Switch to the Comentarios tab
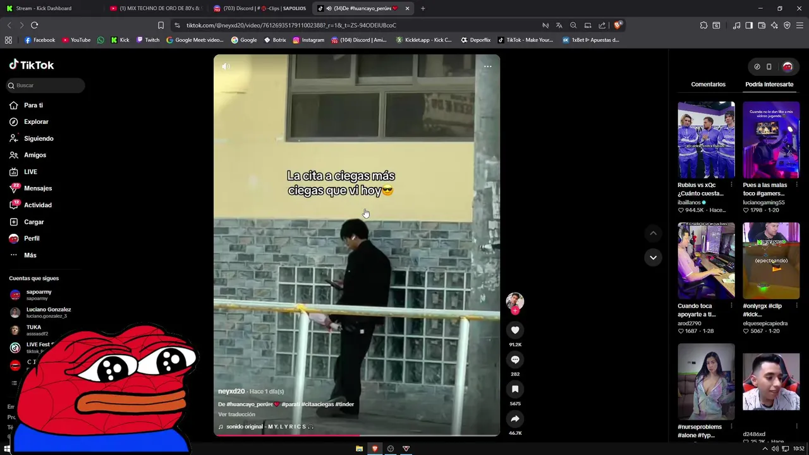The width and height of the screenshot is (809, 455). pyautogui.click(x=708, y=84)
